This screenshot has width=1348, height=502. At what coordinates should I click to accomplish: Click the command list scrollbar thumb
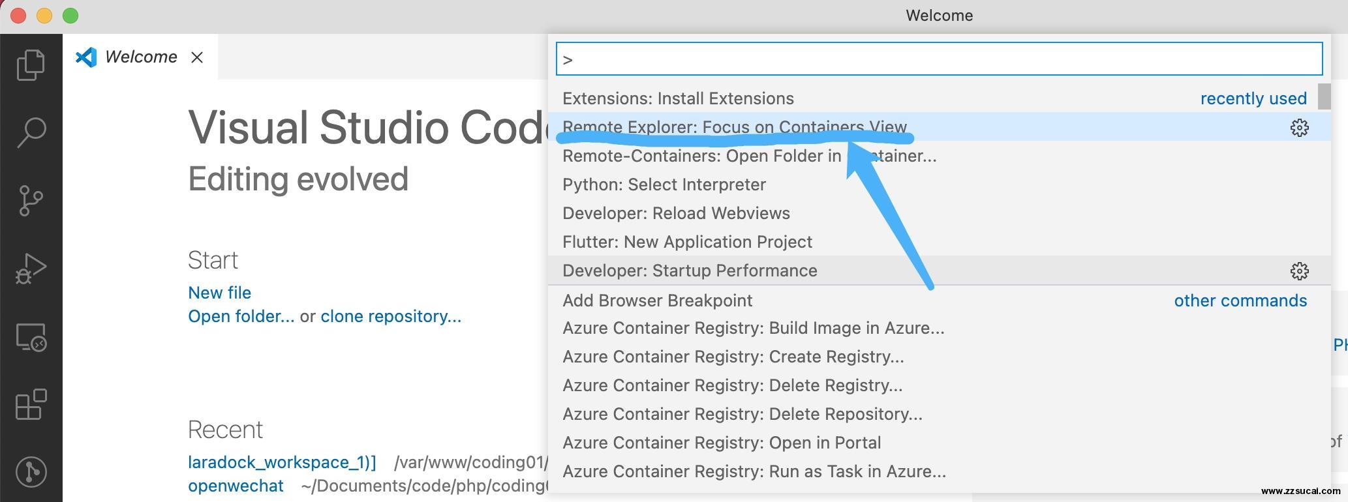[1324, 96]
